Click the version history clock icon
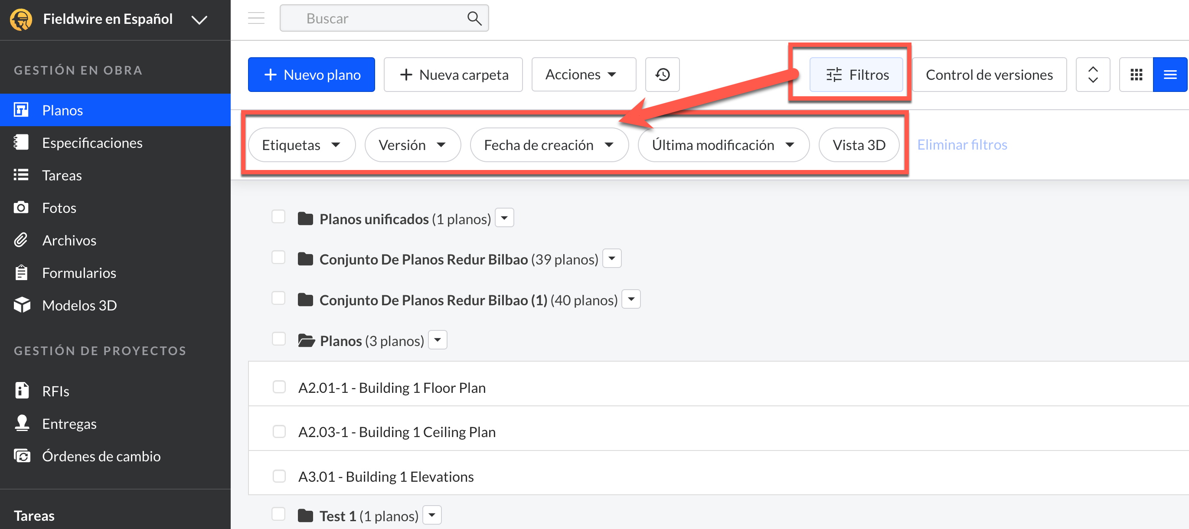1189x529 pixels. [662, 74]
